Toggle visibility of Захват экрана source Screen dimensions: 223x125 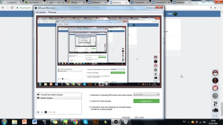[x=38, y=98]
